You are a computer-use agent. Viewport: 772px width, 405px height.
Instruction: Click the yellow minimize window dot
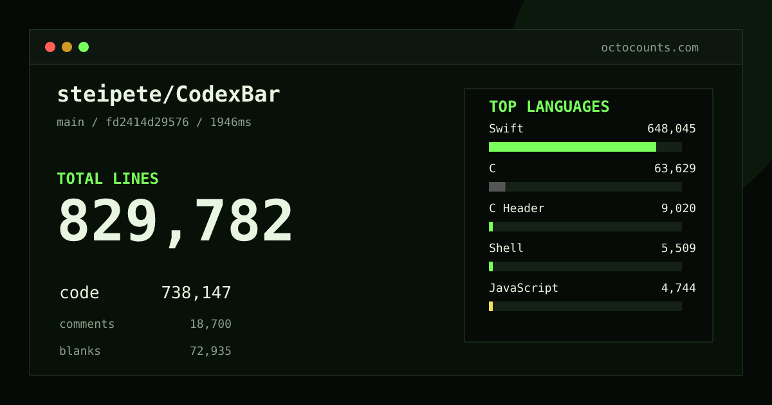click(x=67, y=47)
